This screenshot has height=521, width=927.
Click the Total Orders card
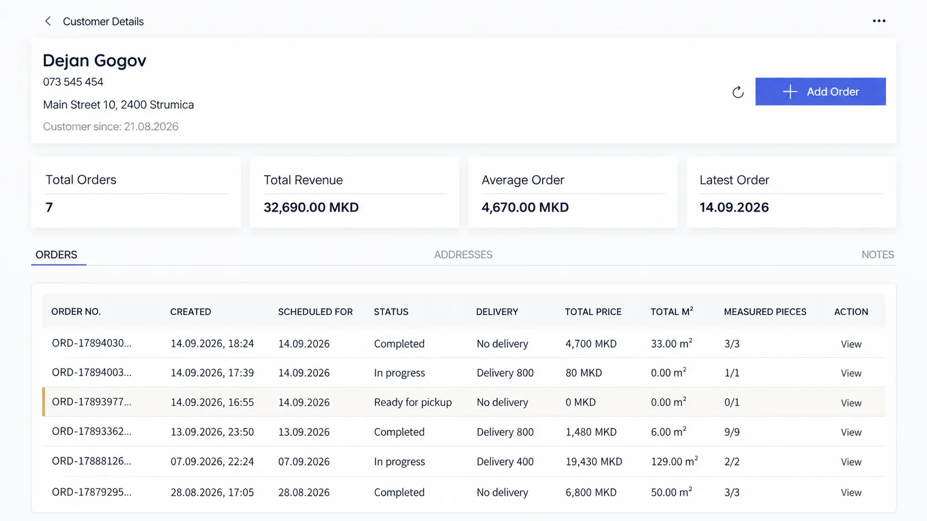[136, 192]
